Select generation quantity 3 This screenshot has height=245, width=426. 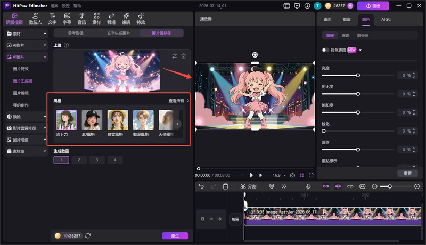click(97, 160)
